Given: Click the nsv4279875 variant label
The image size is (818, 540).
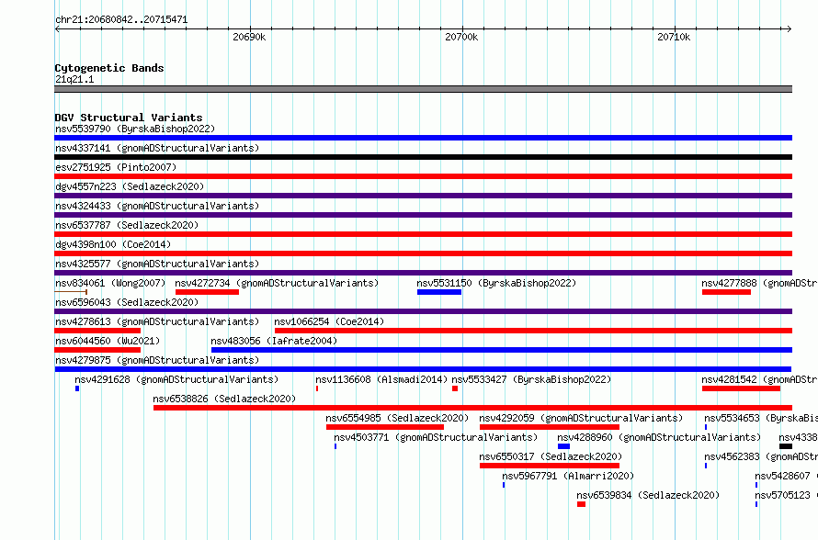Looking at the screenshot, I should click(x=157, y=360).
